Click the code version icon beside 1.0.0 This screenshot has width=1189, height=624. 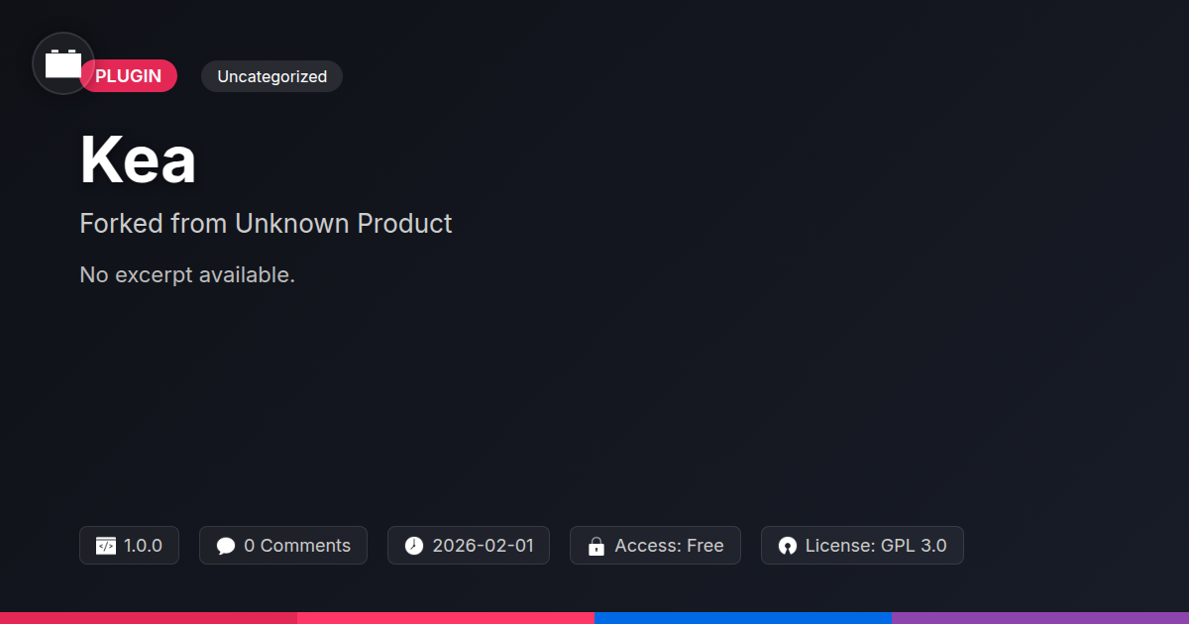click(106, 546)
